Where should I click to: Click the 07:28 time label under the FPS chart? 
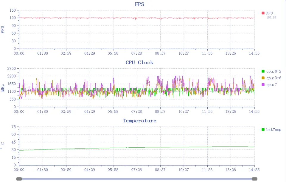coord(137,53)
